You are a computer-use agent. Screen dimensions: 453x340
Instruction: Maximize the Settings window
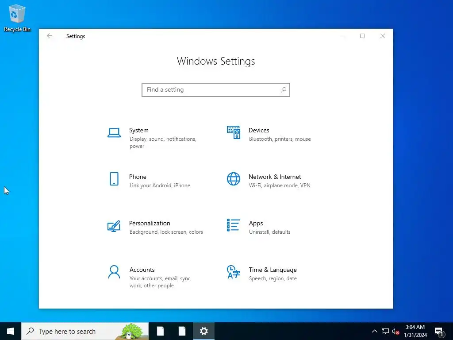coord(362,36)
